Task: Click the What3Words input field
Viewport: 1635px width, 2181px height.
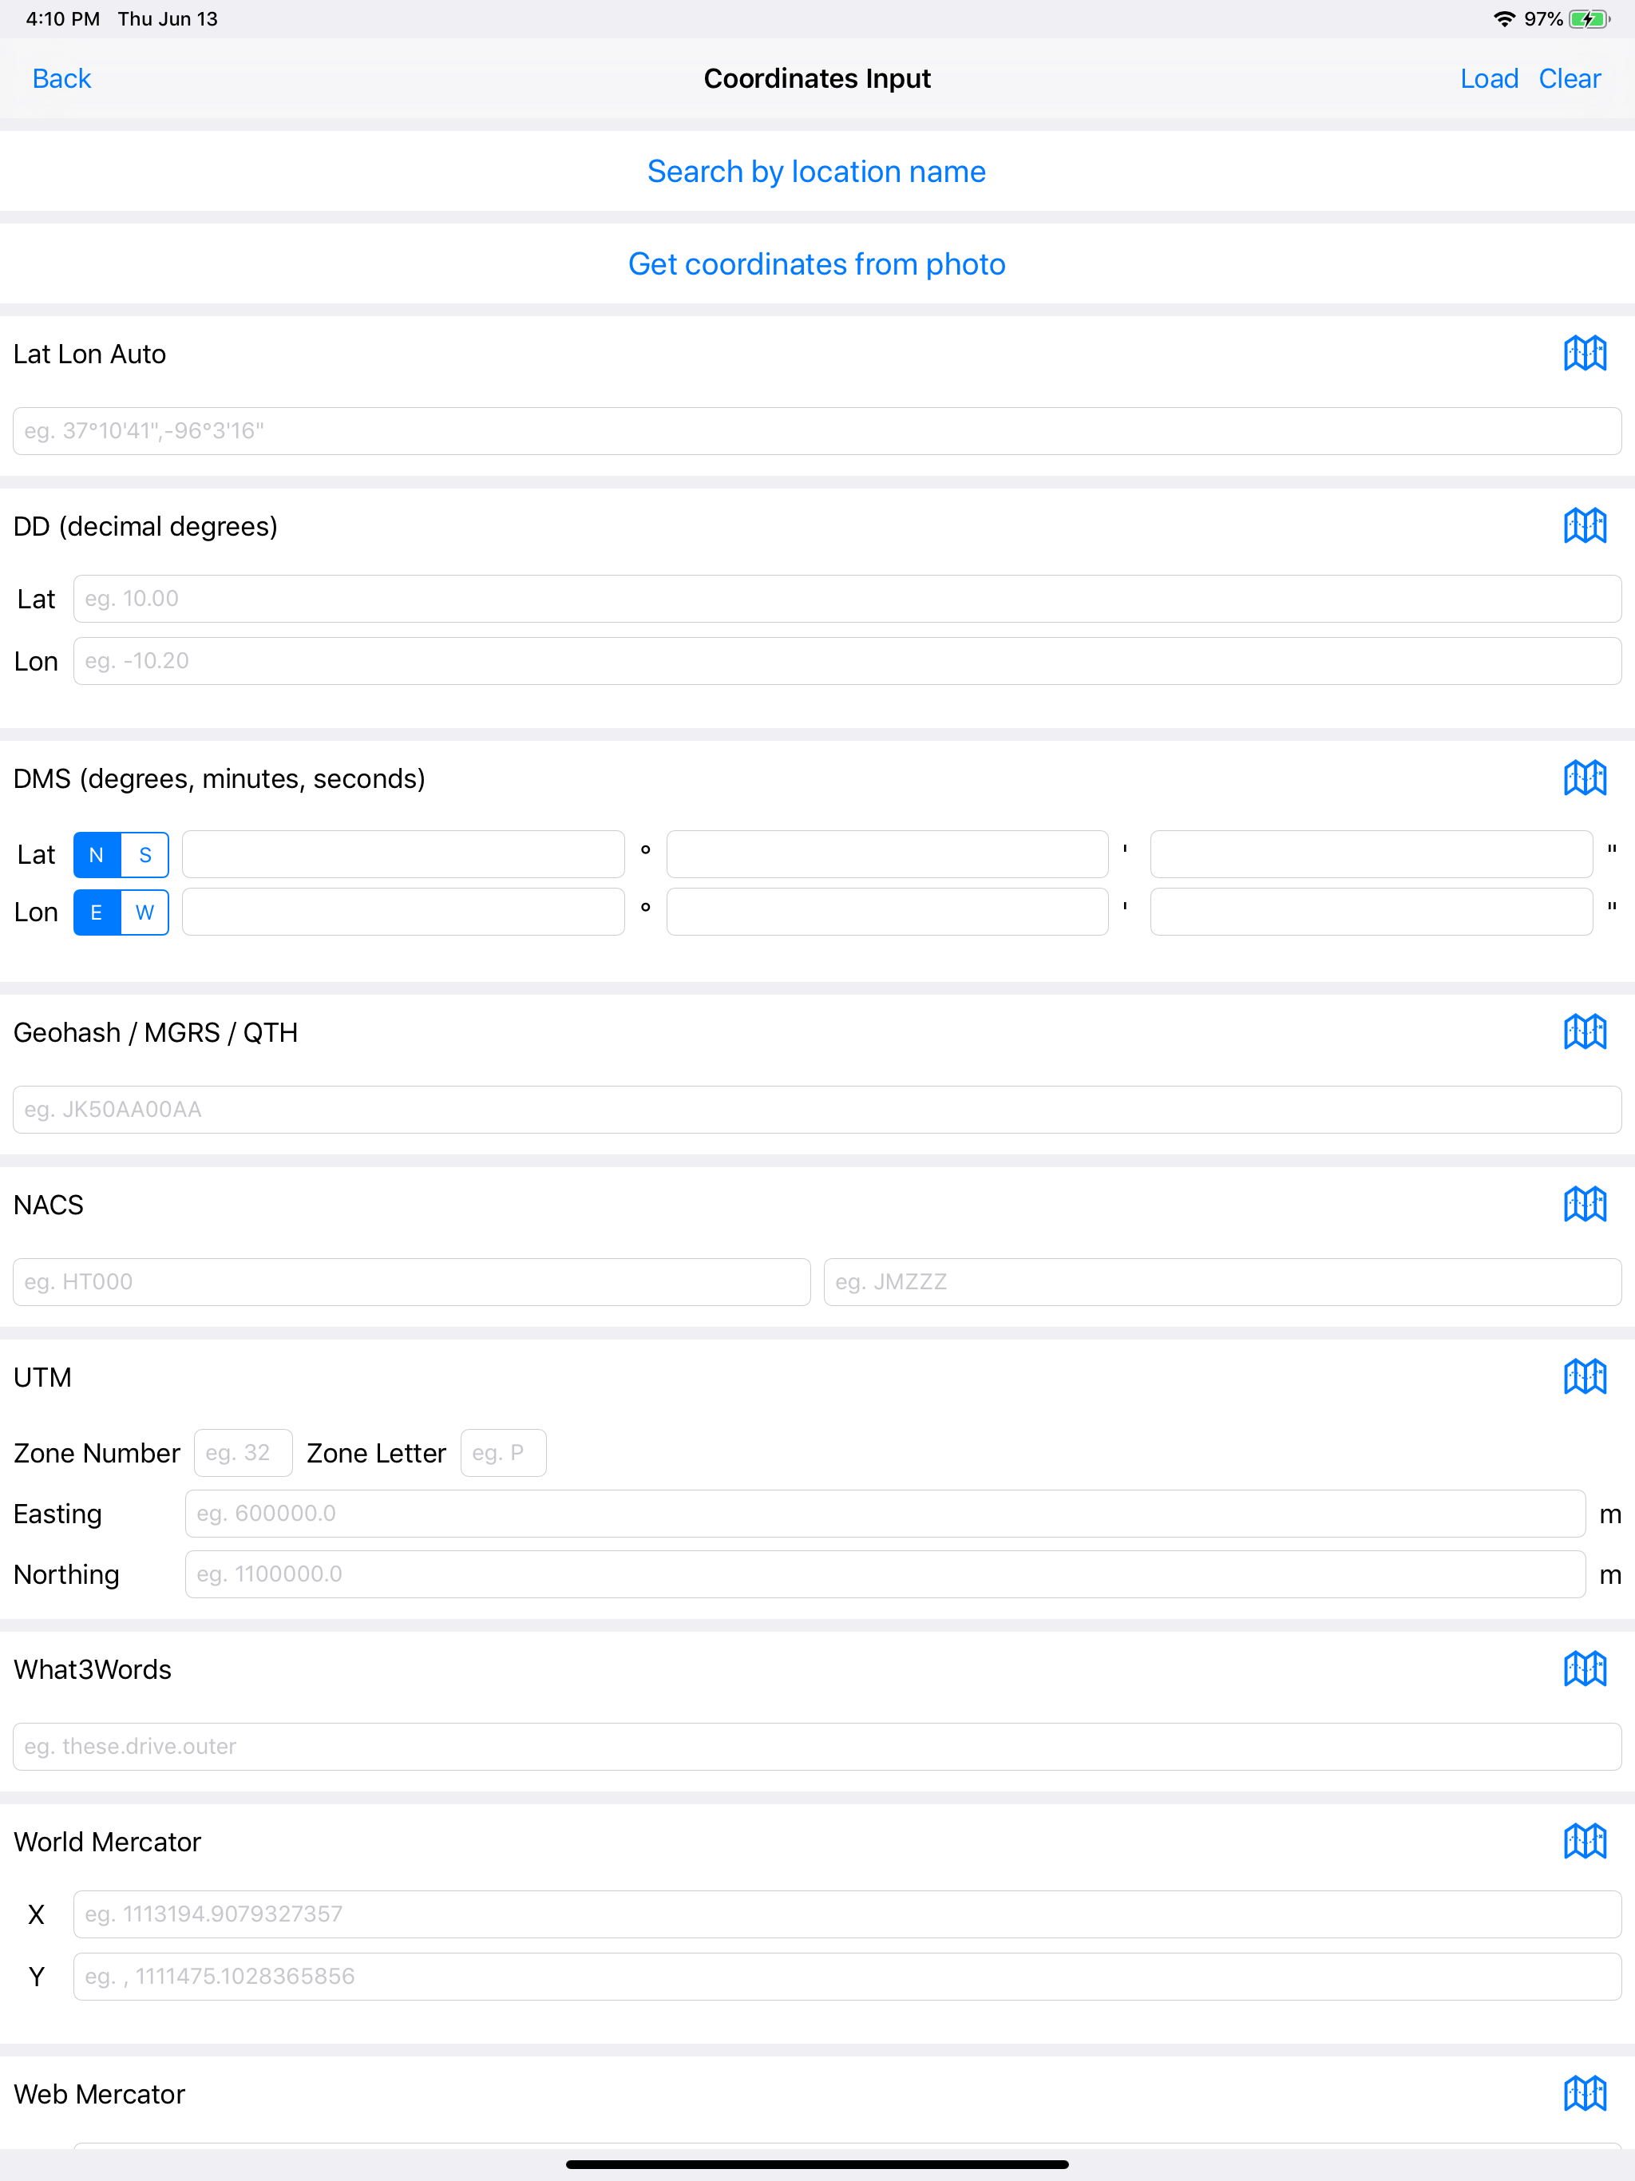Action: [x=817, y=1746]
